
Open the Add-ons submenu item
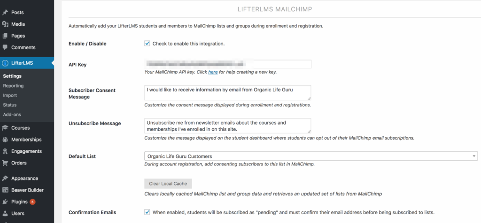point(12,115)
